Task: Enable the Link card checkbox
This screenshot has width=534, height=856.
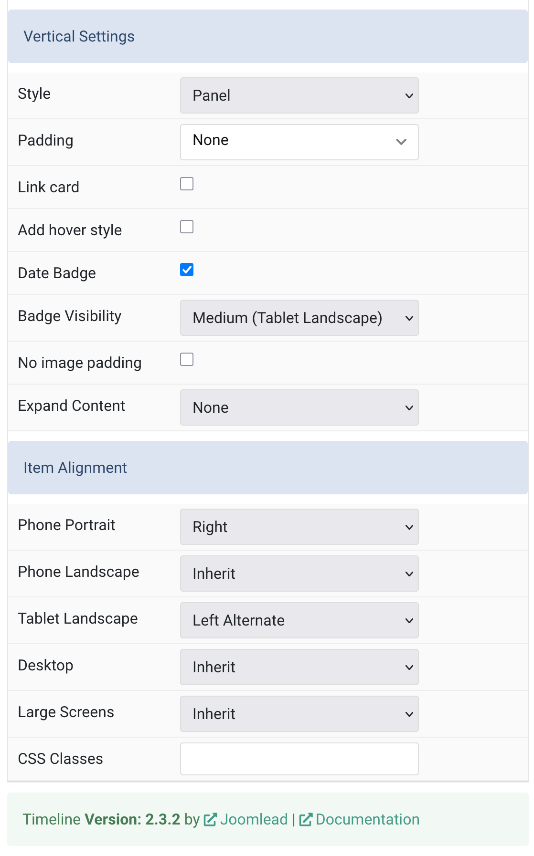Action: point(187,184)
